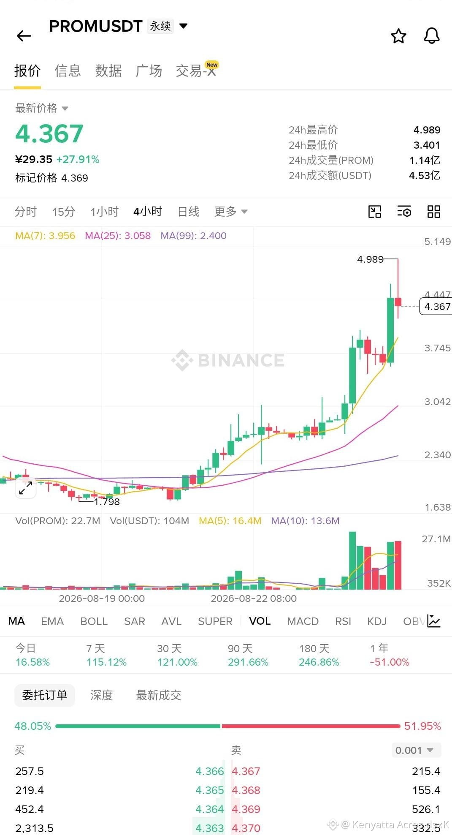The height and width of the screenshot is (835, 452).
Task: Show the 深度 depth view
Action: (102, 695)
